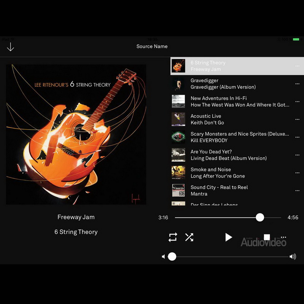The width and height of the screenshot is (304, 304).
Task: Toggle repeat mode
Action: 173,237
